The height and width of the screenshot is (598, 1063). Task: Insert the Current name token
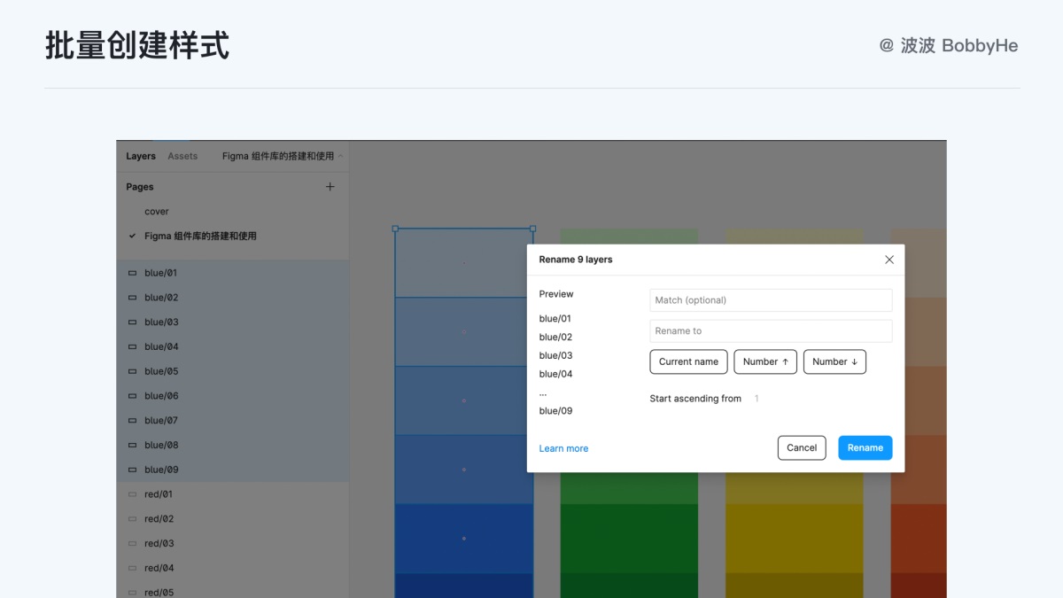point(688,361)
